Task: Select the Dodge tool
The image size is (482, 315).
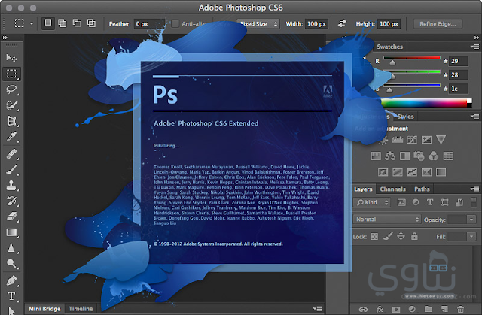Action: tap(12, 263)
